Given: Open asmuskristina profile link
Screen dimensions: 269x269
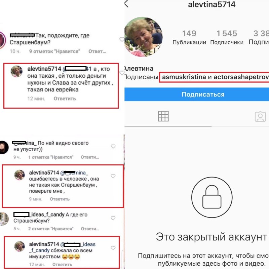Looking at the screenshot, I should pos(184,77).
